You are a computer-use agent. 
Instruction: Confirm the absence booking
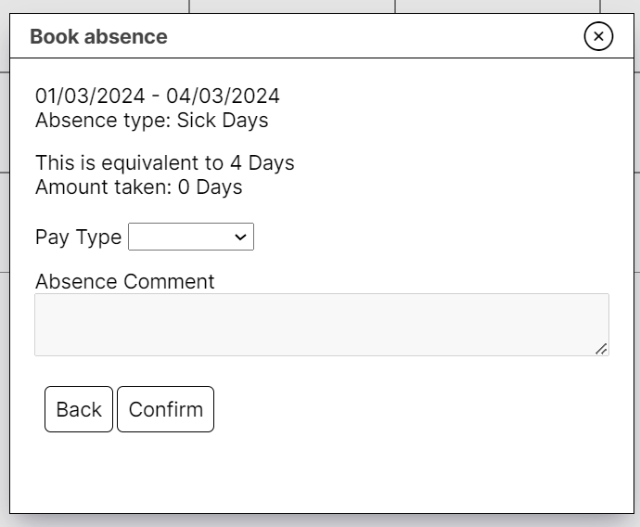point(165,409)
